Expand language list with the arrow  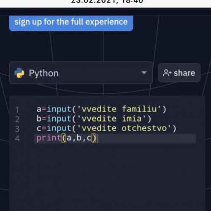point(144,73)
